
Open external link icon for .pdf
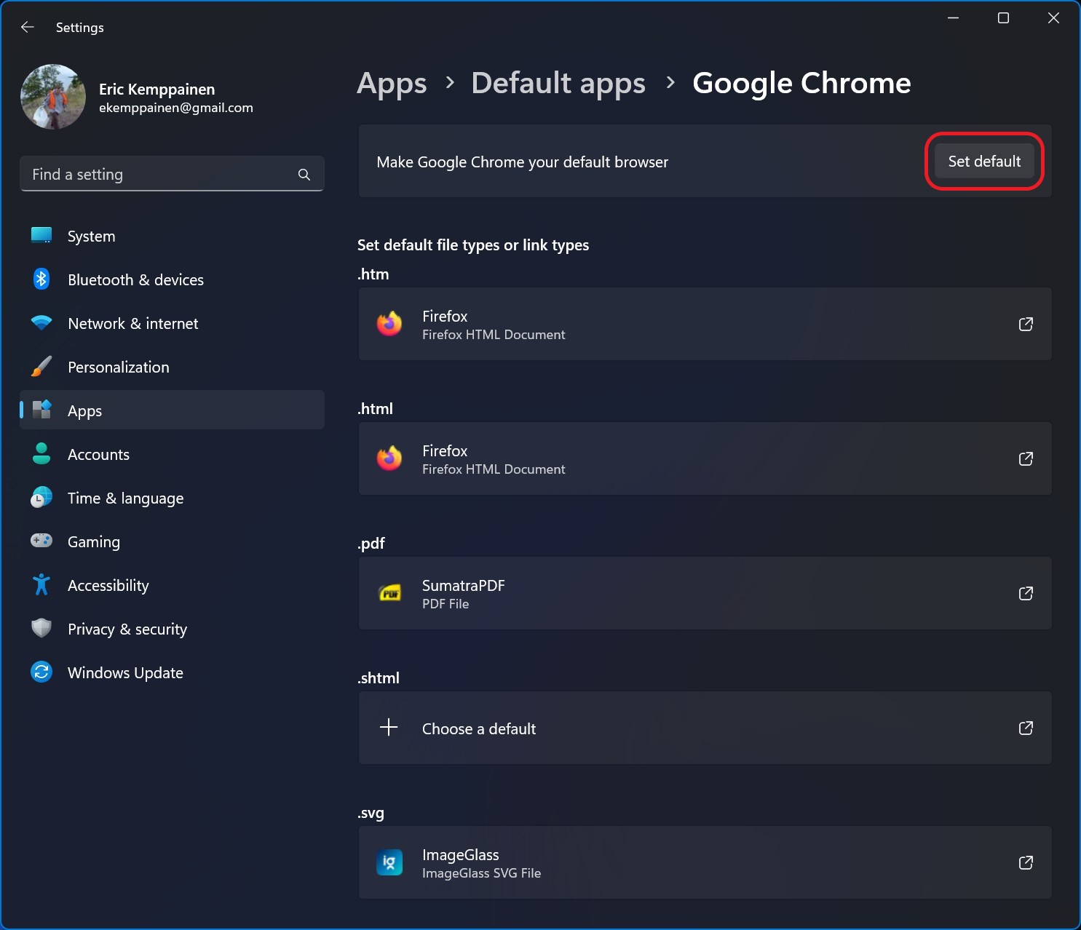coord(1026,593)
